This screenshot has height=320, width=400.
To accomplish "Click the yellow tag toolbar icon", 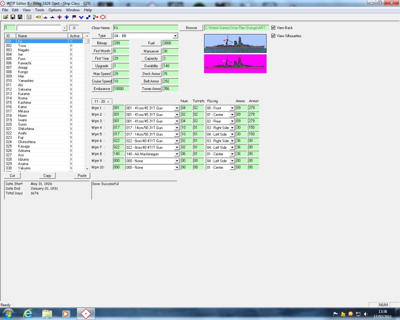I will click(x=38, y=17).
